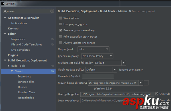
Task: Click project-level icon next to Inspections
Action: click(x=52, y=39)
